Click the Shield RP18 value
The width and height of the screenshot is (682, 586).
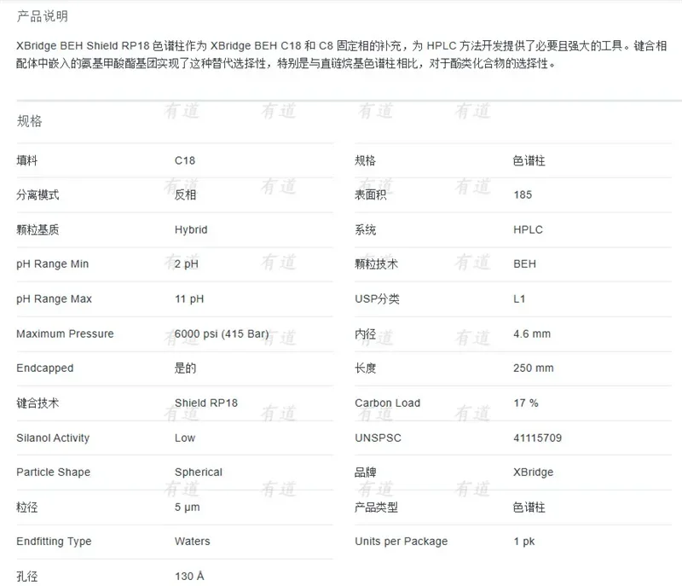(x=206, y=403)
